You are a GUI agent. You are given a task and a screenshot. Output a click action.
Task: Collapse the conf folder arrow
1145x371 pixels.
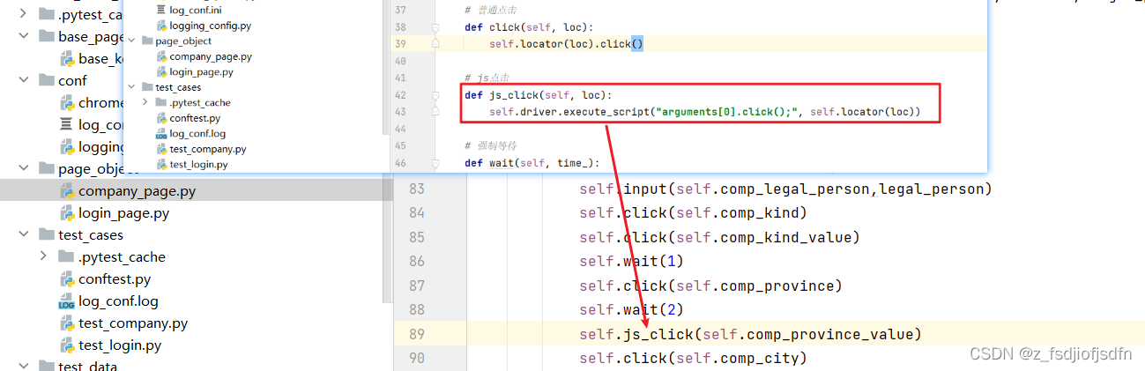pos(22,81)
